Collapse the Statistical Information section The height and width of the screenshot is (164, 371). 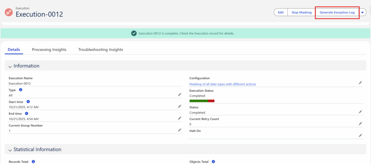tap(10, 150)
